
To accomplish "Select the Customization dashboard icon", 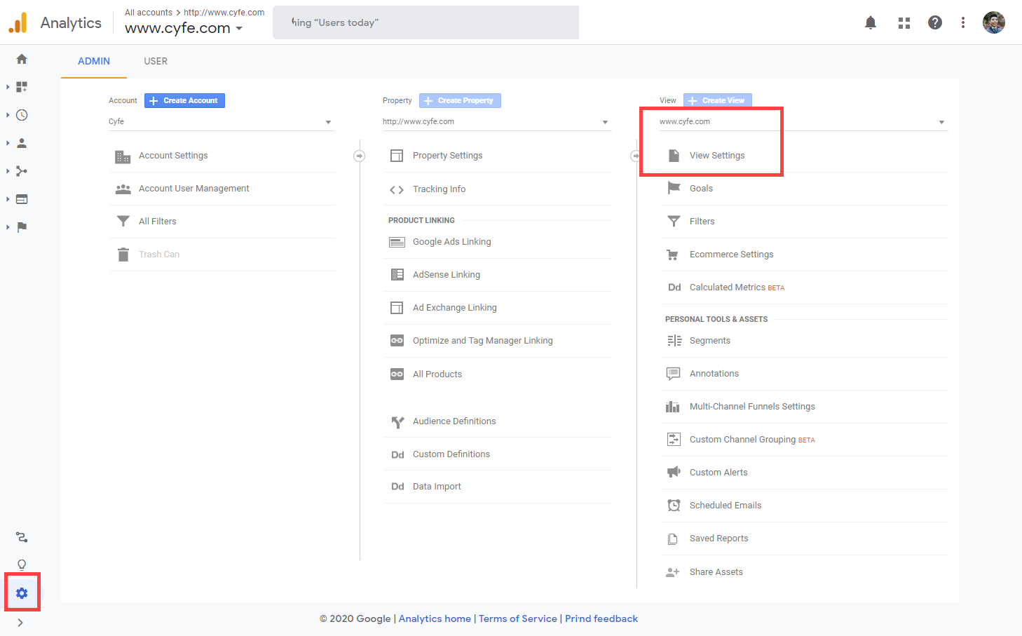I will click(x=21, y=86).
